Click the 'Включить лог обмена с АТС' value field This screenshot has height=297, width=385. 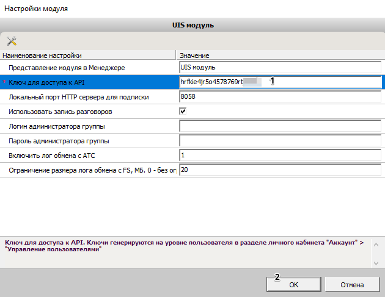[x=280, y=155]
